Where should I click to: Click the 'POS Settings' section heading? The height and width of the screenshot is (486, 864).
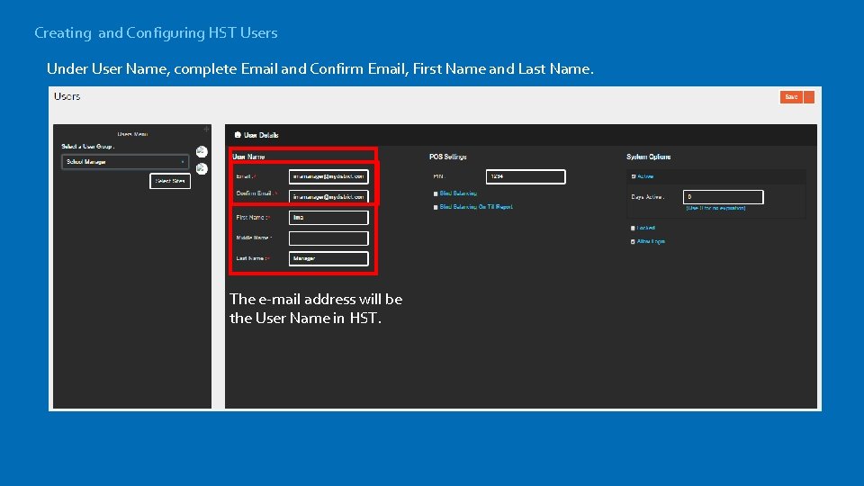click(x=448, y=157)
